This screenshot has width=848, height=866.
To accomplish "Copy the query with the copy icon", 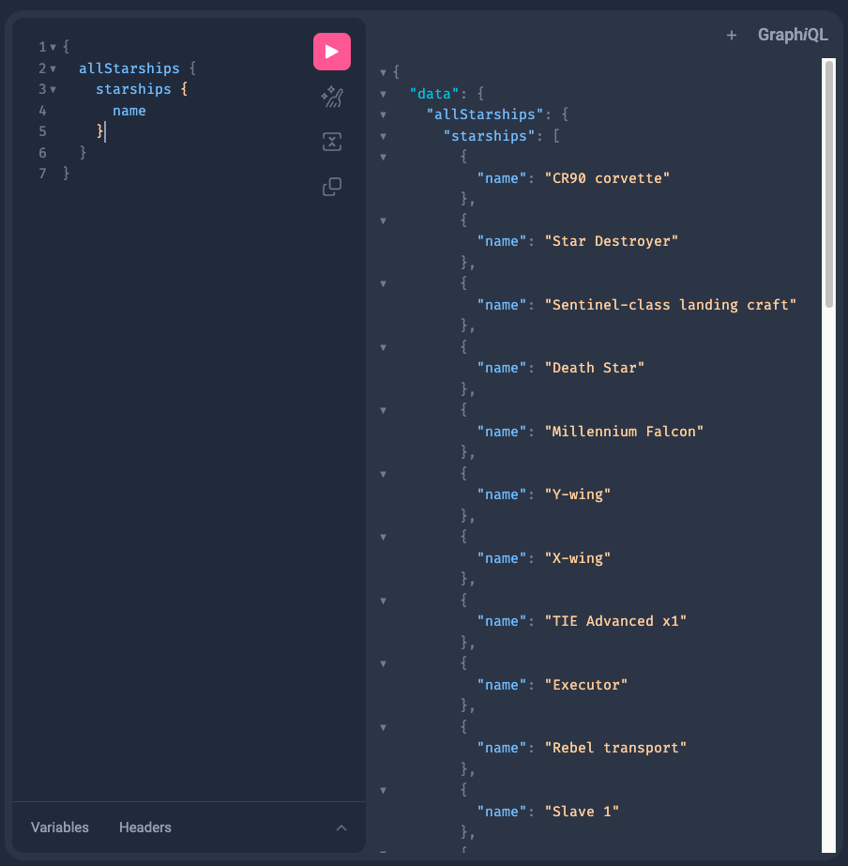I will tap(332, 187).
